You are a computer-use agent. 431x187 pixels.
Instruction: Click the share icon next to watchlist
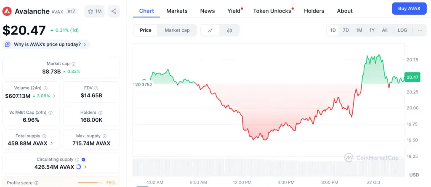pyautogui.click(x=114, y=11)
